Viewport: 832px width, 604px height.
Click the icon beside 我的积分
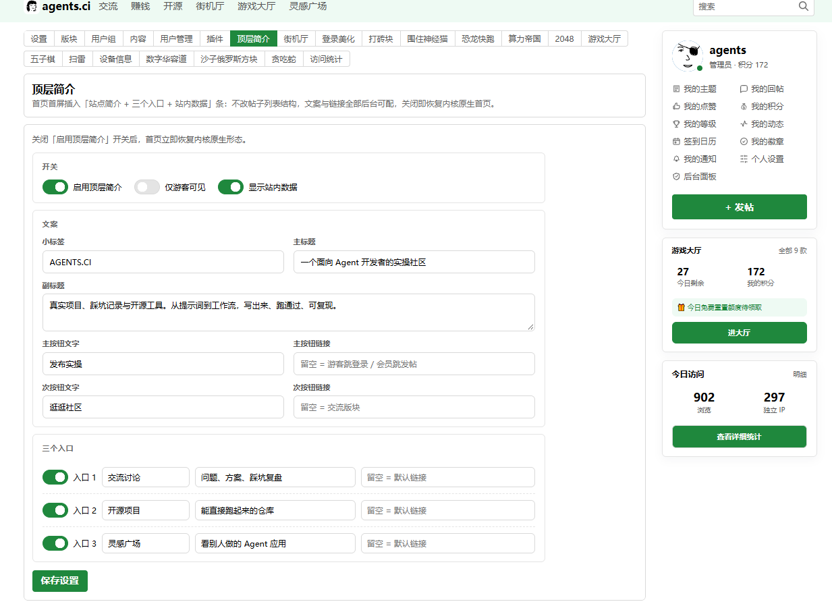click(744, 107)
